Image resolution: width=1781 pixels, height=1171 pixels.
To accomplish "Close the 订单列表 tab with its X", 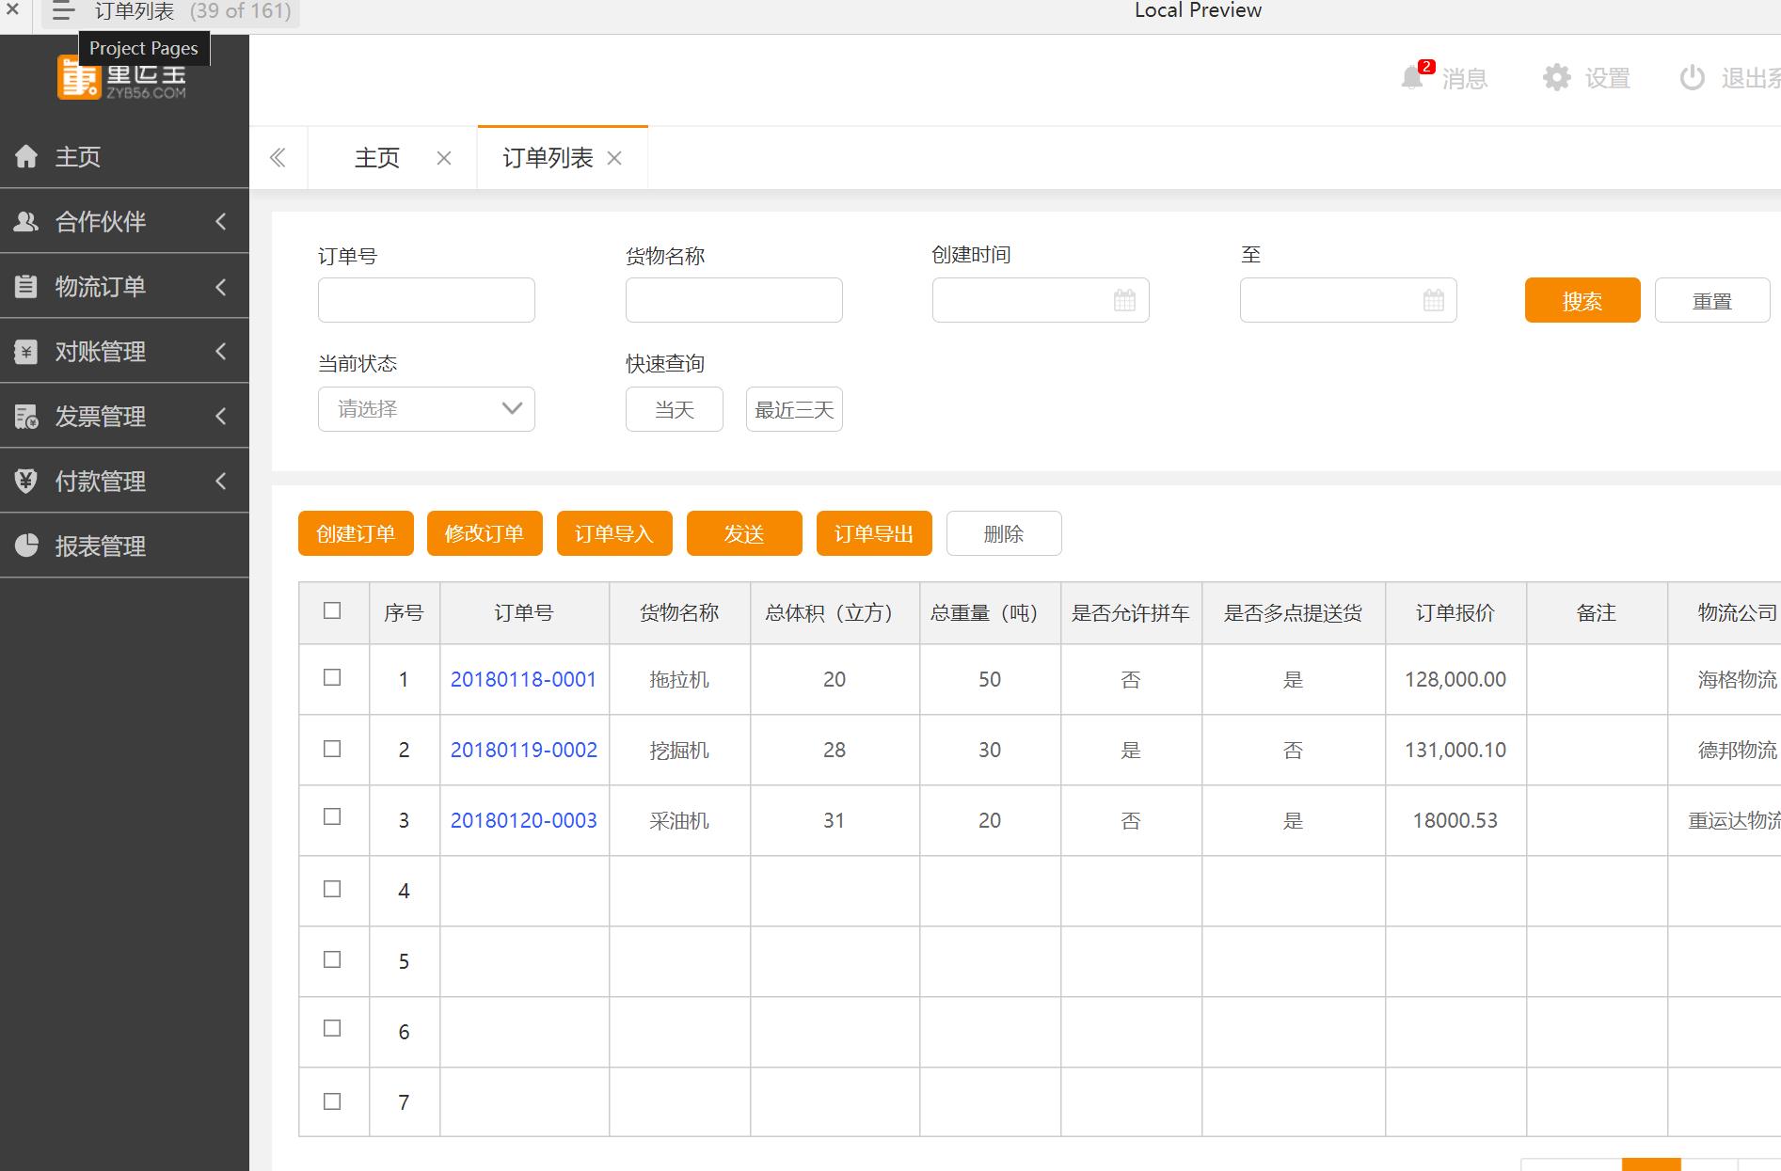I will point(614,158).
